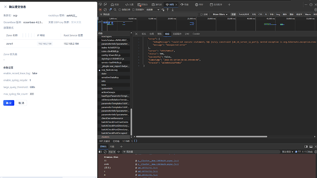Open the Elements tab with code icon
The image size is (317, 178).
(x=129, y=5)
